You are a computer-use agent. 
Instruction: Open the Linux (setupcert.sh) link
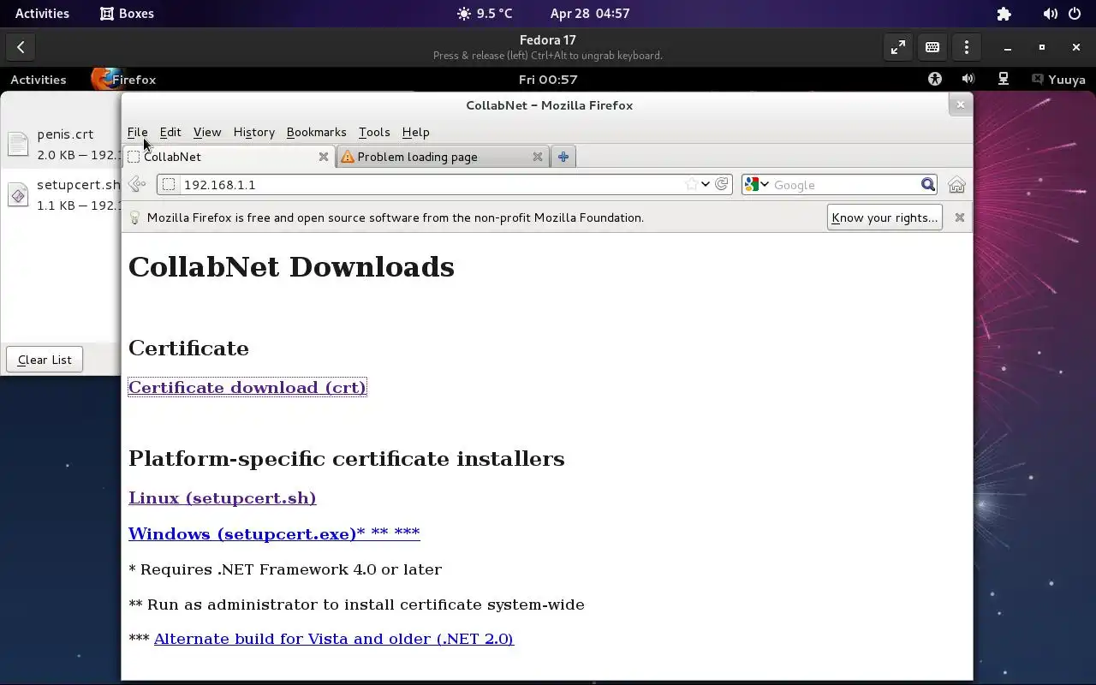[x=223, y=497]
